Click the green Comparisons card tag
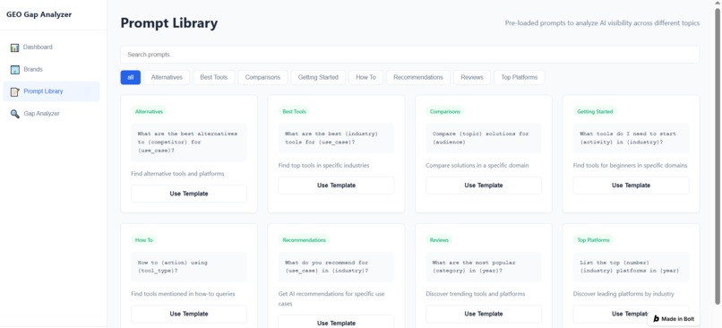 pos(445,111)
